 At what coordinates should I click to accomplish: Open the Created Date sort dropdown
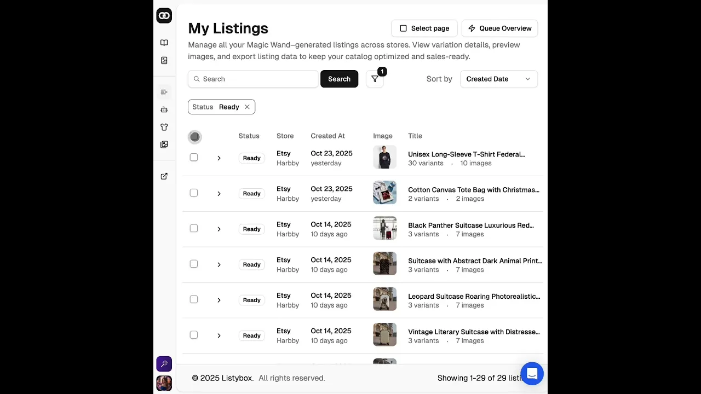pos(498,79)
